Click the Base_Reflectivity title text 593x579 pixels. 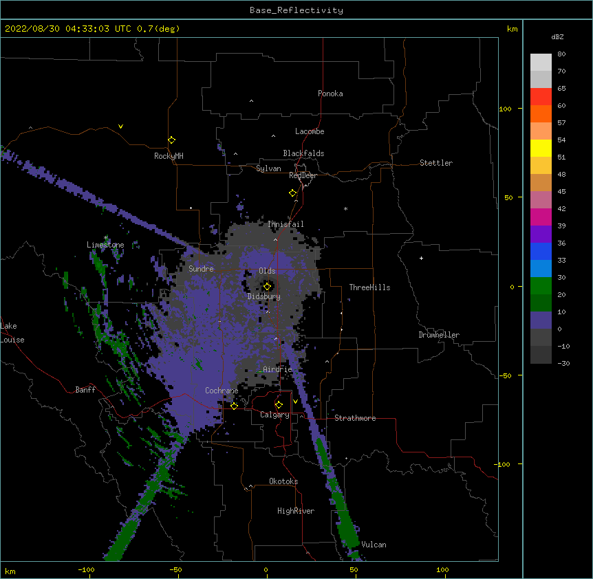[296, 10]
